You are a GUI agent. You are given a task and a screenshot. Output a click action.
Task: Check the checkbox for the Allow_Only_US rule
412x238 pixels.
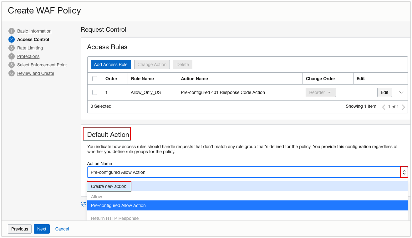click(x=95, y=92)
